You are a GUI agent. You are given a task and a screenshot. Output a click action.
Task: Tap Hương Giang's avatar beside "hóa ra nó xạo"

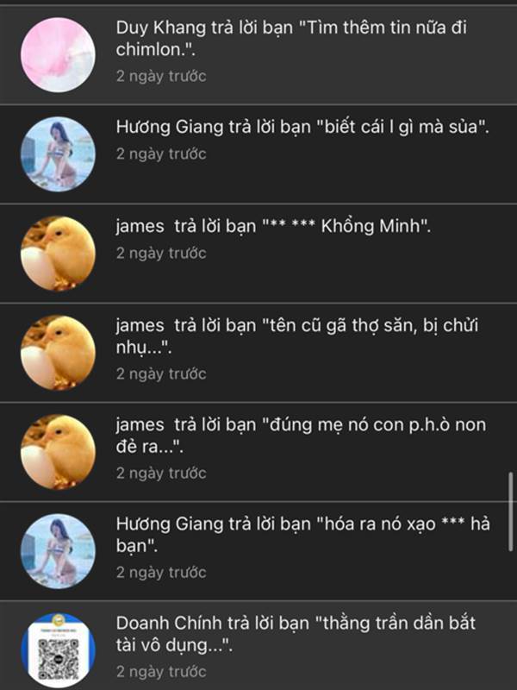[x=58, y=551]
